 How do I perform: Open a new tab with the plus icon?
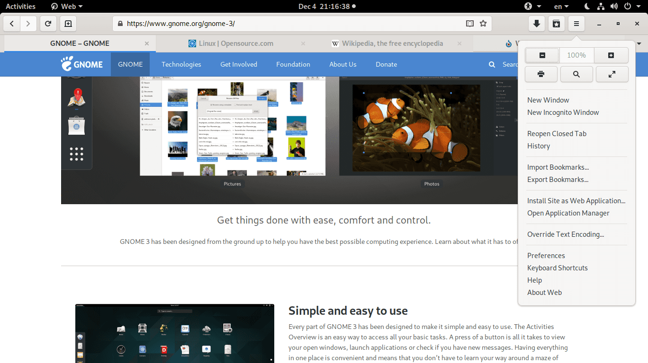click(68, 24)
